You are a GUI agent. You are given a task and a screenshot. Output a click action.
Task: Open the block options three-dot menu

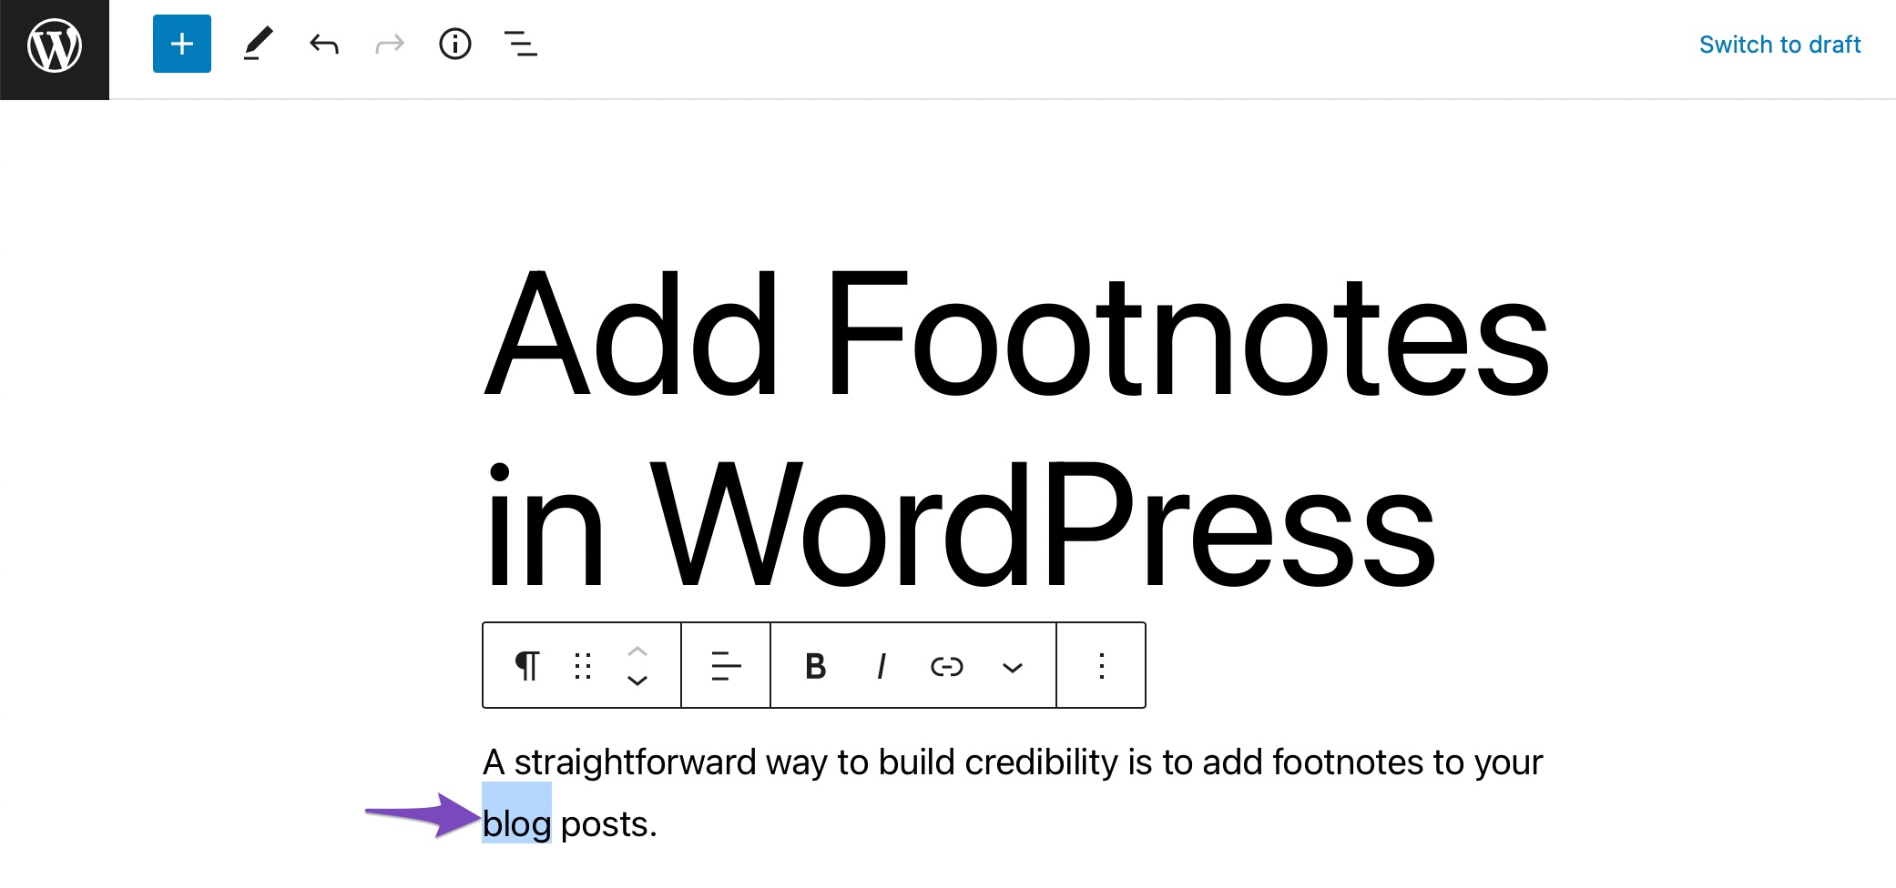tap(1102, 666)
